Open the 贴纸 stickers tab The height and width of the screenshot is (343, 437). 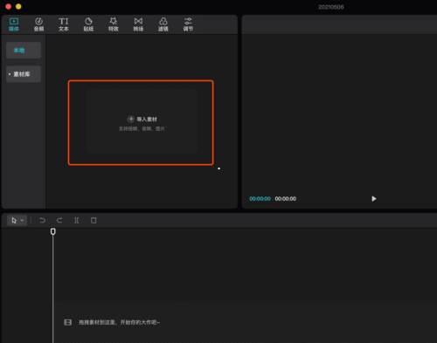[x=88, y=24]
